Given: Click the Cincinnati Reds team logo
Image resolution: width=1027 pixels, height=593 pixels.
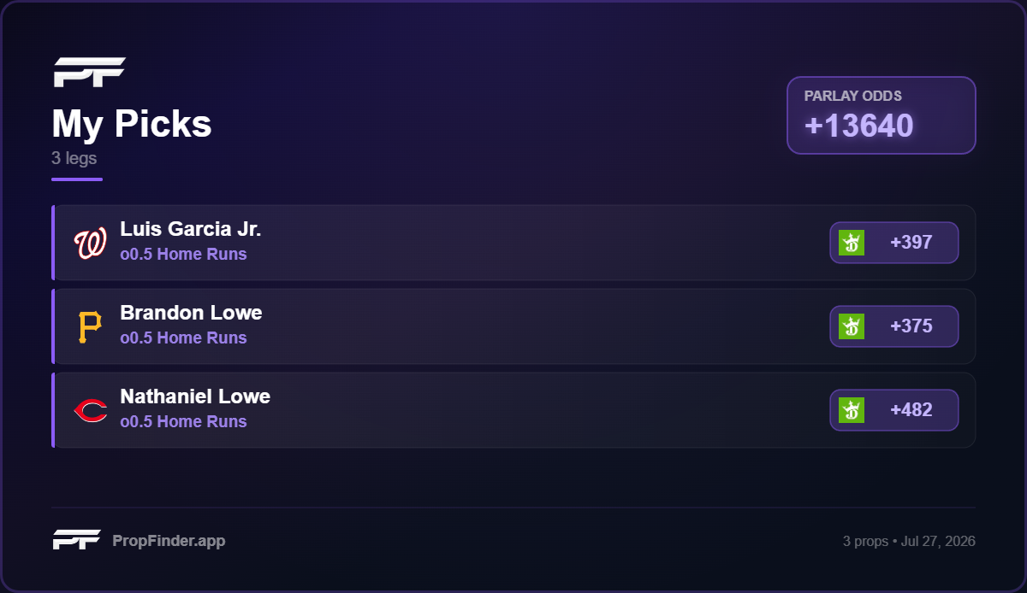Looking at the screenshot, I should pos(90,411).
